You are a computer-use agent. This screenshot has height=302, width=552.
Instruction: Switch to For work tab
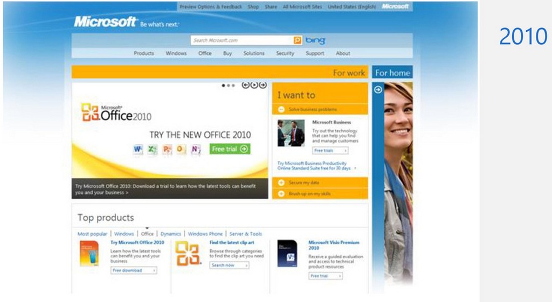click(x=220, y=73)
